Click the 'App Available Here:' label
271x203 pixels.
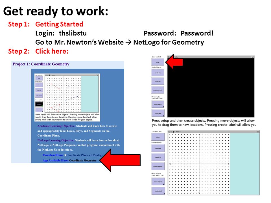pos(56,160)
